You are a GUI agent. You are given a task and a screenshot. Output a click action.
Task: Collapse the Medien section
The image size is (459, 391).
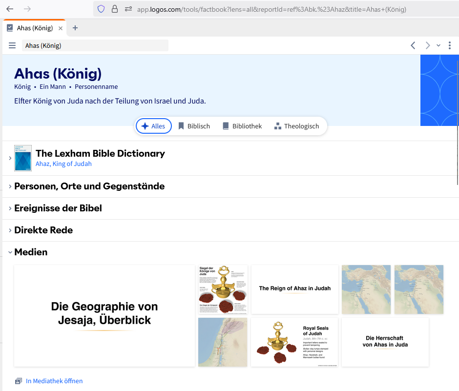point(10,252)
